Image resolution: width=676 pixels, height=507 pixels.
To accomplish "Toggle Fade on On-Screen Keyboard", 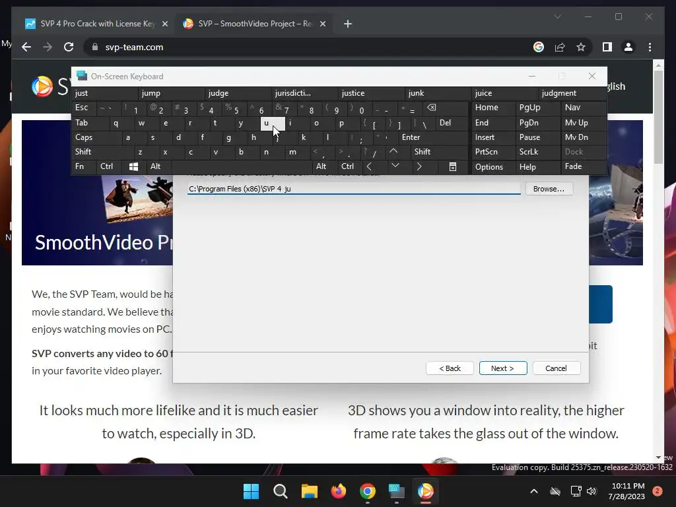I will 584,166.
